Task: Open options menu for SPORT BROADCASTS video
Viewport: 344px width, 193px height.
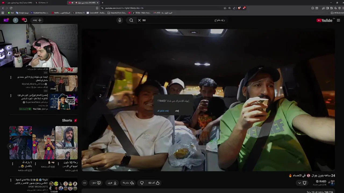Action: (x=11, y=180)
